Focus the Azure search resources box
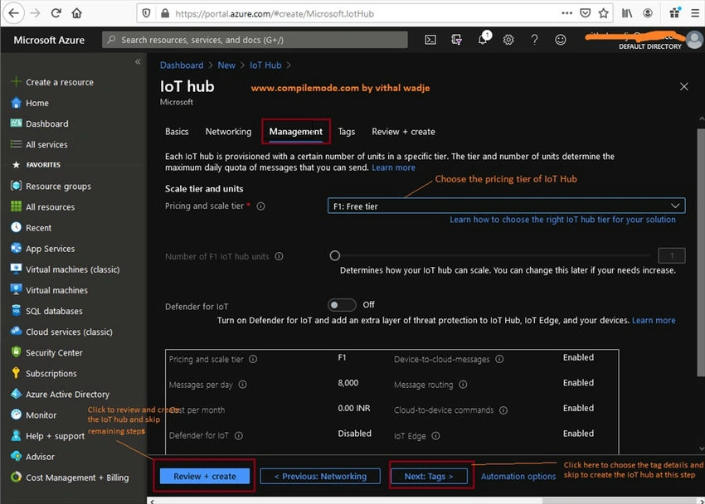This screenshot has height=504, width=705. (x=255, y=40)
